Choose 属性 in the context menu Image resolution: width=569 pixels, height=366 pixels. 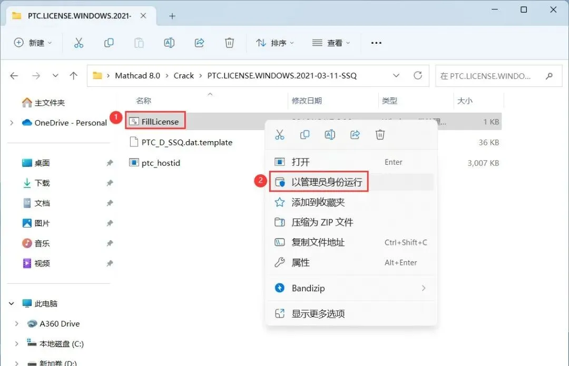click(x=351, y=262)
